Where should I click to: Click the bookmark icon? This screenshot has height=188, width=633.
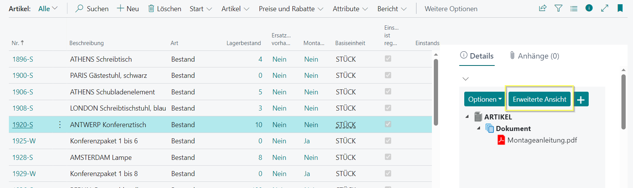pos(620,8)
